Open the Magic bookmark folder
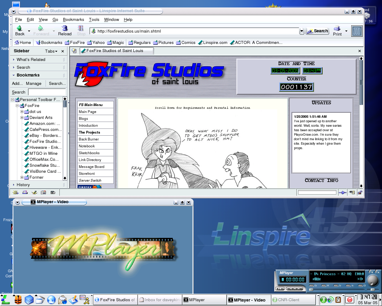The height and width of the screenshot is (306, 382). click(x=115, y=42)
